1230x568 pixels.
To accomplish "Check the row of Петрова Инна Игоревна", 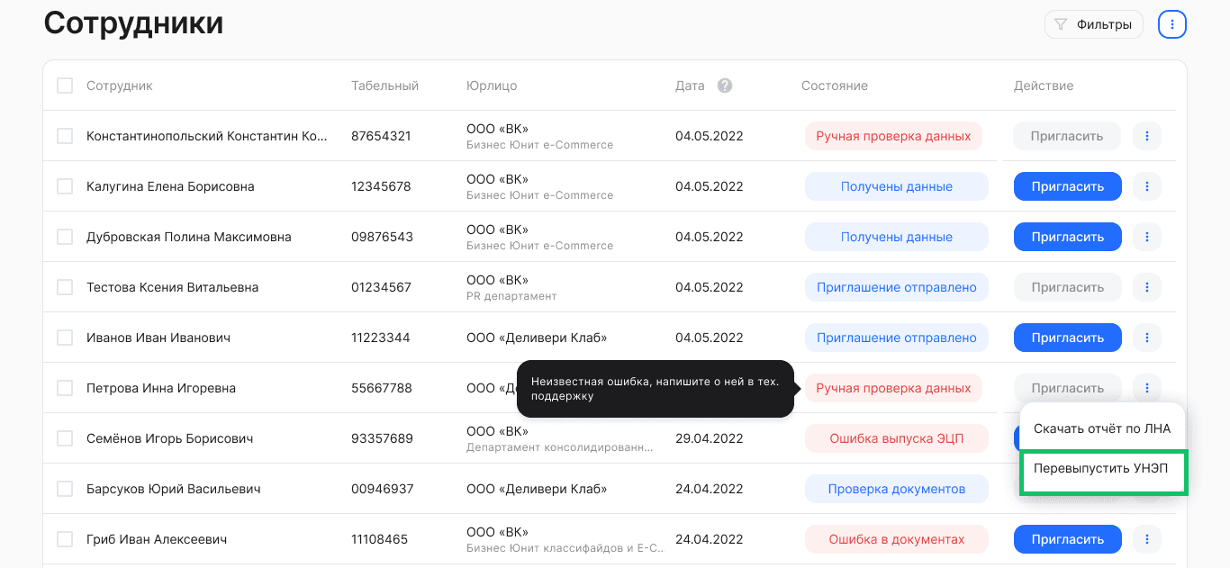I will pos(65,388).
